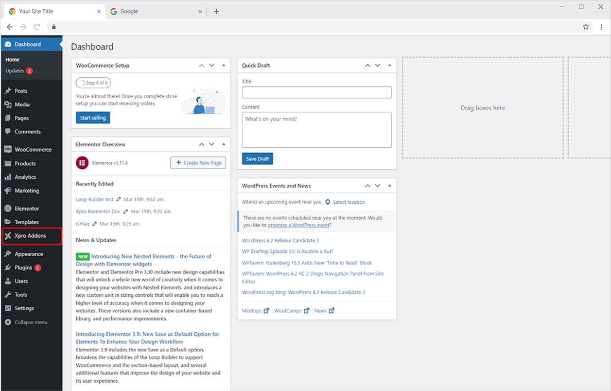Screen dimensions: 611x391
Task: Click the location pin icon for events
Action: (x=328, y=202)
